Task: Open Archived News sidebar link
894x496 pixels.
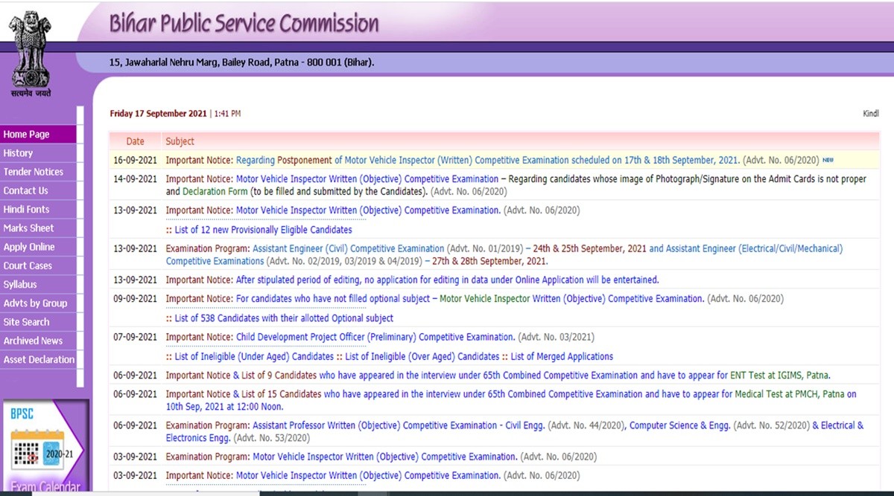Action: tap(34, 341)
